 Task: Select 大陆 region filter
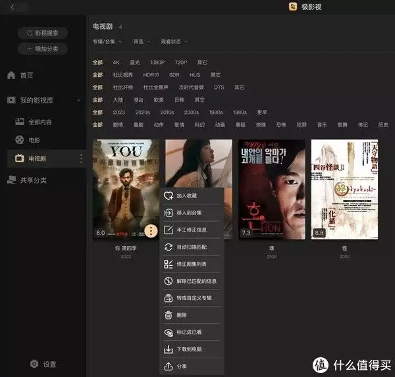[x=118, y=100]
